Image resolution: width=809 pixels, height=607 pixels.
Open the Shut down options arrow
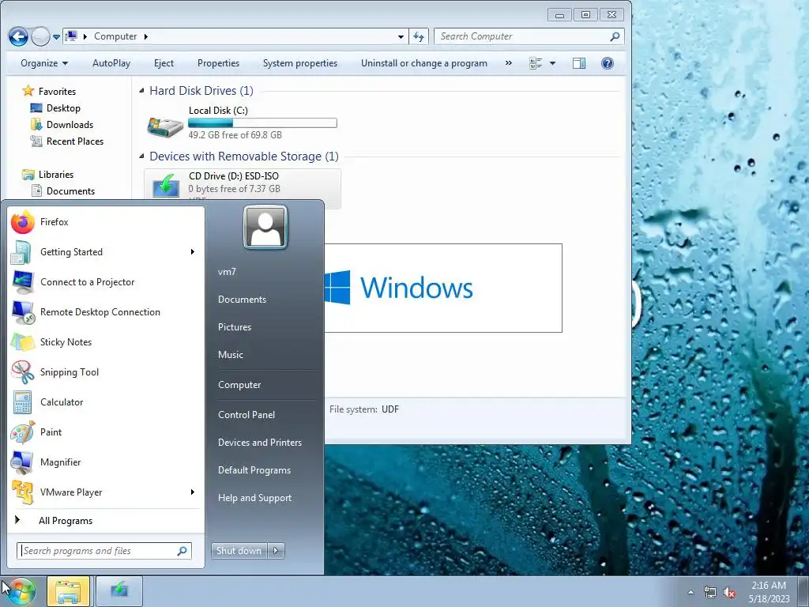(x=276, y=551)
